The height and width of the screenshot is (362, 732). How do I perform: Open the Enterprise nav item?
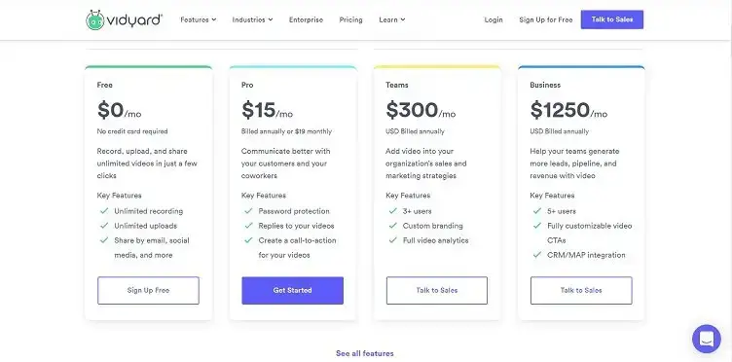pos(306,19)
